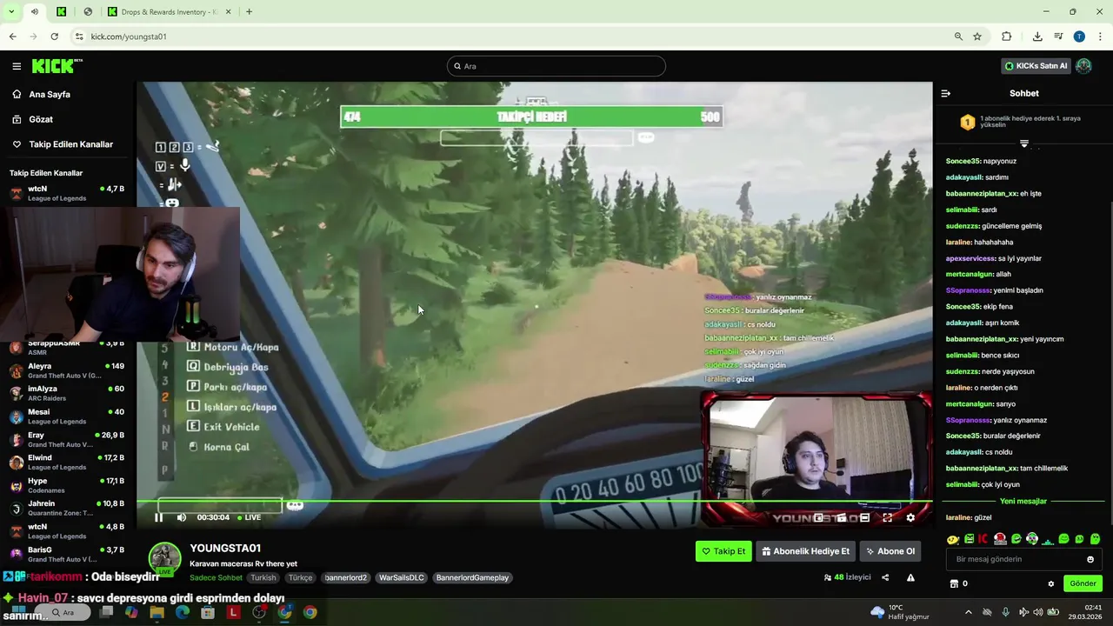Focus the Kick Ara search box
This screenshot has height=626, width=1113.
point(556,66)
